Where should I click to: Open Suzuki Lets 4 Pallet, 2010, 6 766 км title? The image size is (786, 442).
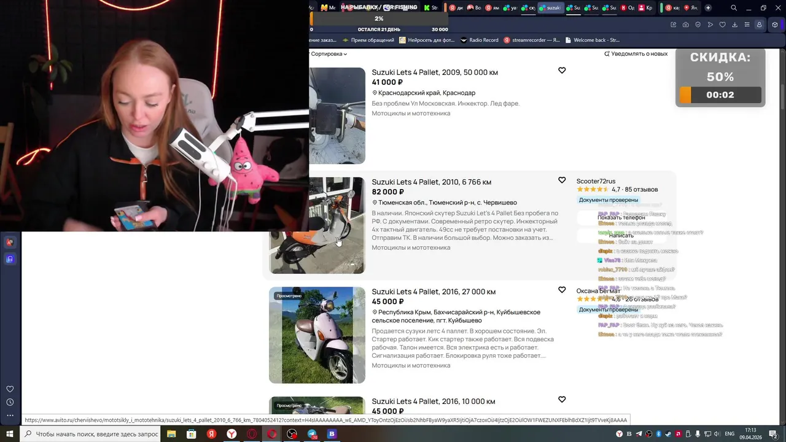[432, 182]
